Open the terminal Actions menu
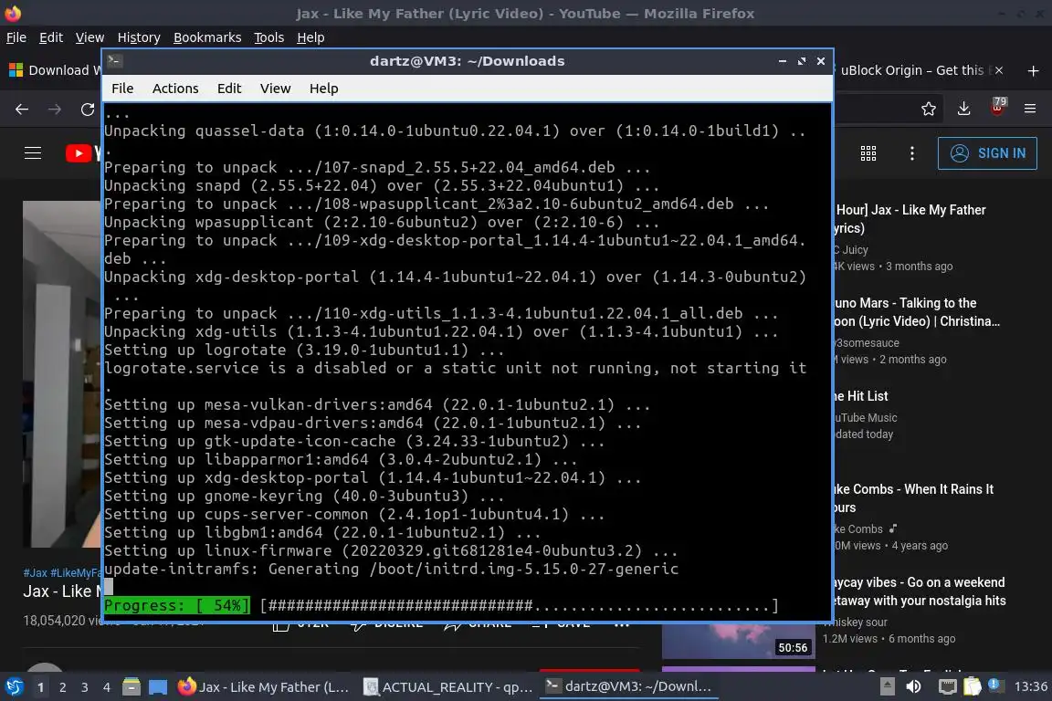This screenshot has height=701, width=1052. point(175,89)
